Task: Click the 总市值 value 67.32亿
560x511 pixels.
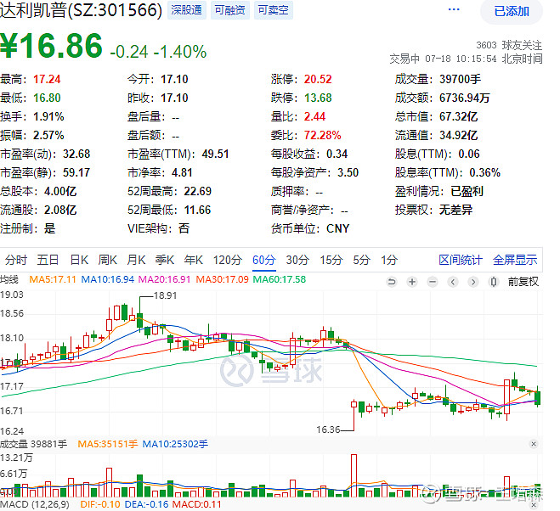Action: (458, 116)
